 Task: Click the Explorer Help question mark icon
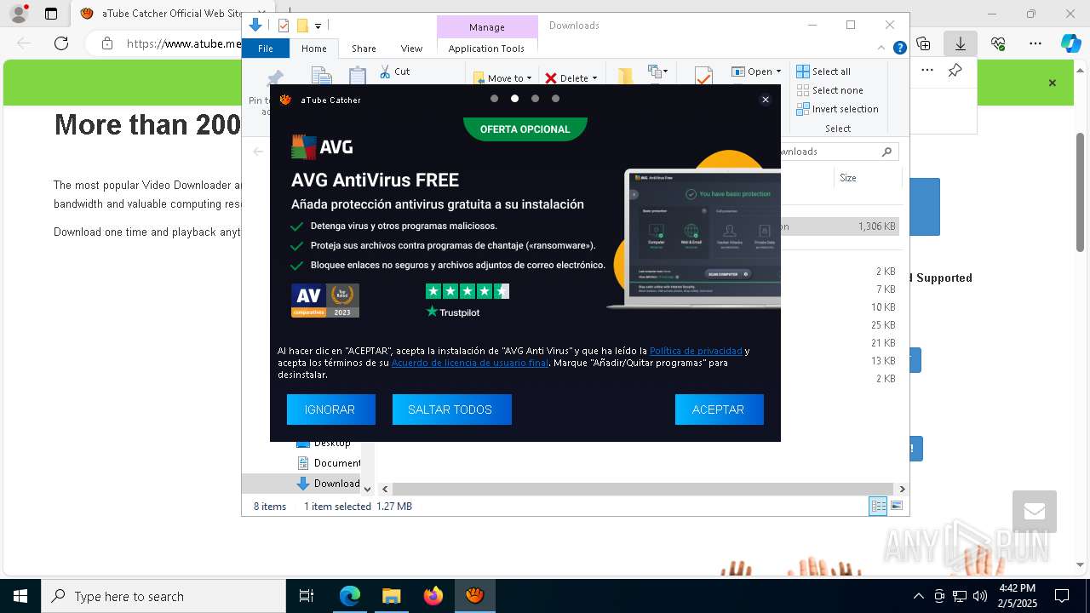[x=899, y=49]
